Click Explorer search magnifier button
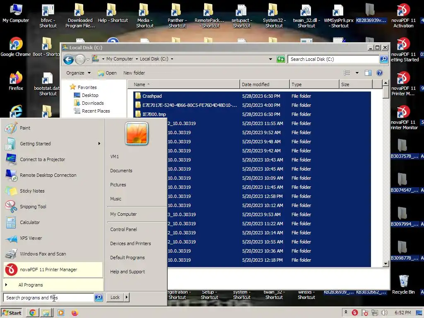This screenshot has width=424, height=318. pyautogui.click(x=384, y=59)
